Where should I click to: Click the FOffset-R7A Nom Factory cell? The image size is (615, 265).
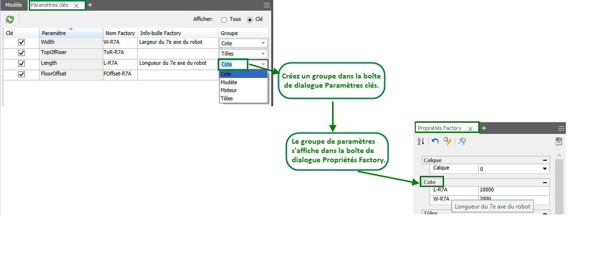pos(120,75)
